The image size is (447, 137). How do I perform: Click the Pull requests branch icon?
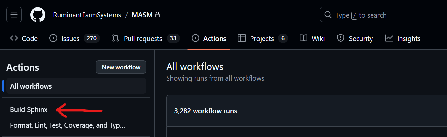click(x=115, y=38)
